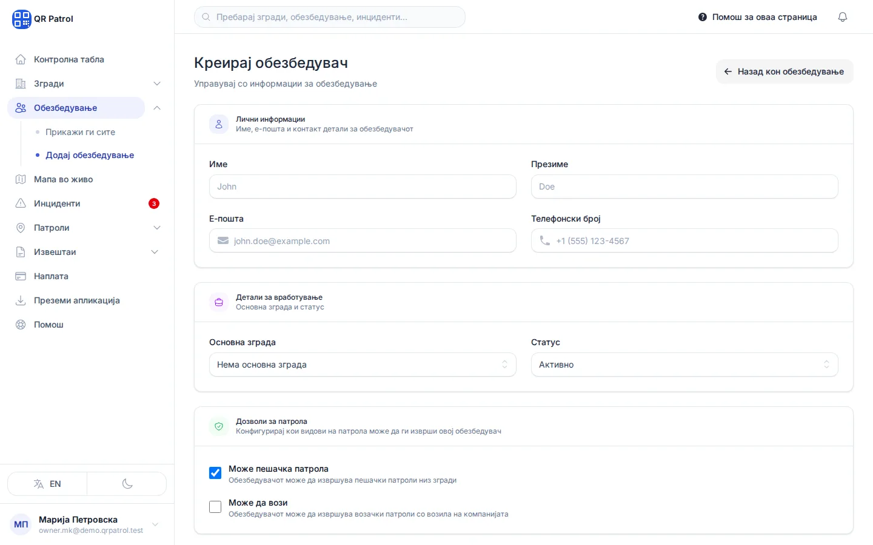
Task: Click Назад кон обезбедување button
Action: coord(784,71)
